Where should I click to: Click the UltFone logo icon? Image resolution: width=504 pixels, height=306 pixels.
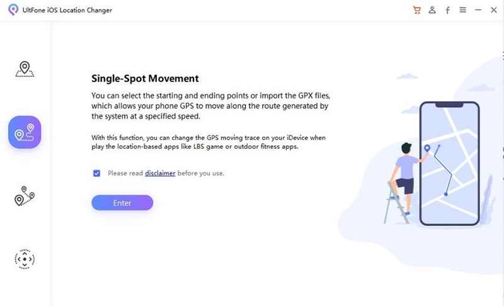(13, 11)
